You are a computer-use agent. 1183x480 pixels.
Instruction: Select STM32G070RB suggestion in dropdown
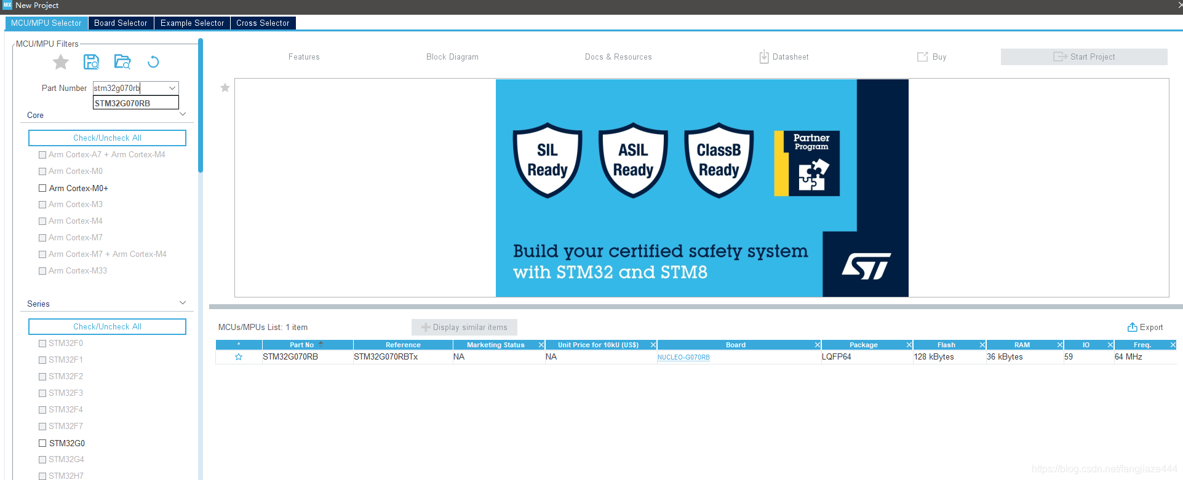pos(136,103)
